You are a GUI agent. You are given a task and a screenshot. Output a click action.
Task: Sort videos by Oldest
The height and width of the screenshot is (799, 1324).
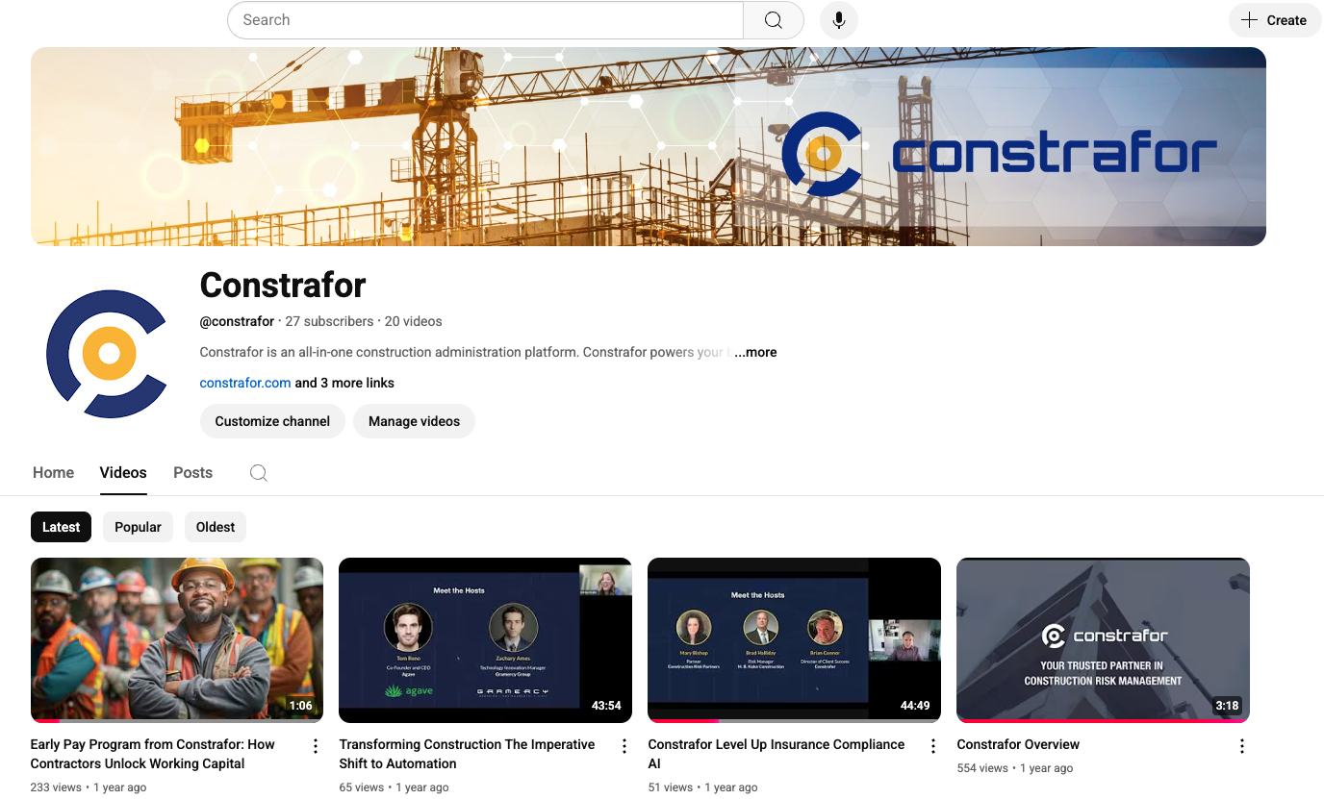pyautogui.click(x=216, y=527)
